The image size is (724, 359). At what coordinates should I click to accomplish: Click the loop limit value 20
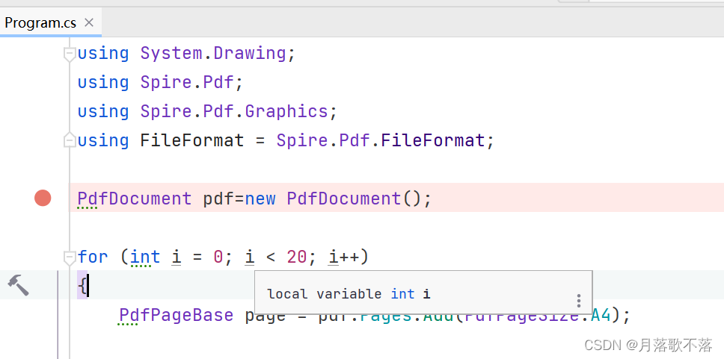(x=297, y=257)
